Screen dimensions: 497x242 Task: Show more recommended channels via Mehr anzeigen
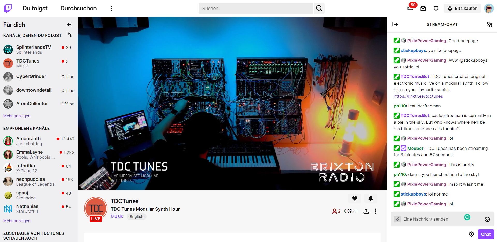point(17,221)
